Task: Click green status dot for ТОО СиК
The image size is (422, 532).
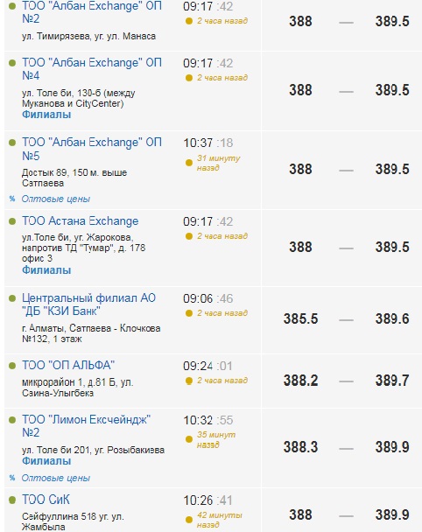Action: (x=12, y=500)
